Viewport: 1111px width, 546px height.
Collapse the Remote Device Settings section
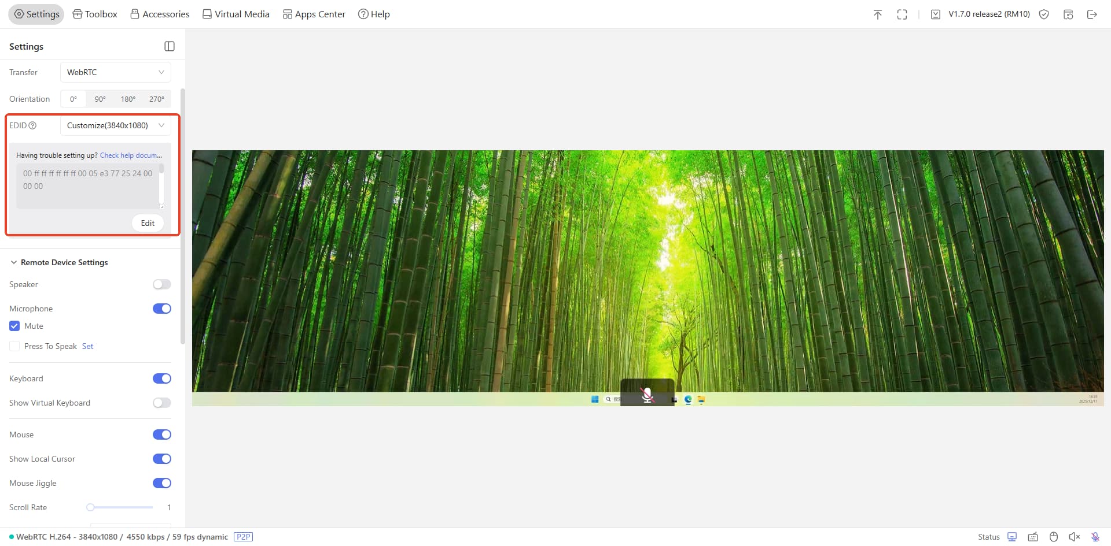click(14, 262)
